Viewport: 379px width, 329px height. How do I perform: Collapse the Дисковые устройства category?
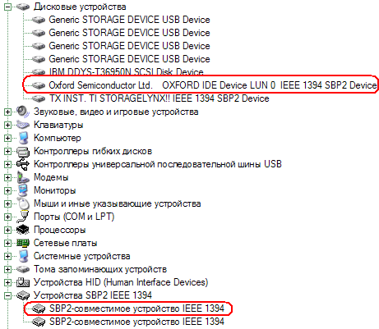(x=7, y=7)
